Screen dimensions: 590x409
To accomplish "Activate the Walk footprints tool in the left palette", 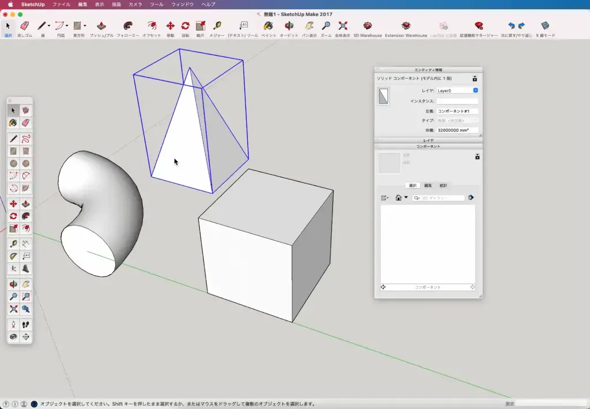I will click(x=25, y=324).
